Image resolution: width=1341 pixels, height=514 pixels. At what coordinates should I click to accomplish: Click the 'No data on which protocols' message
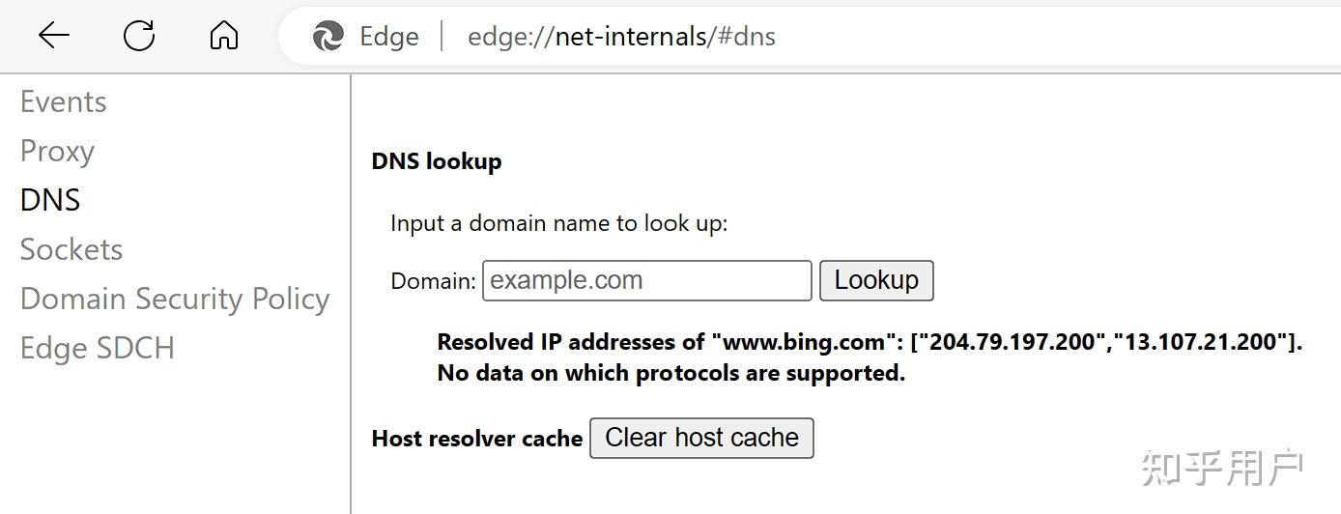coord(671,373)
